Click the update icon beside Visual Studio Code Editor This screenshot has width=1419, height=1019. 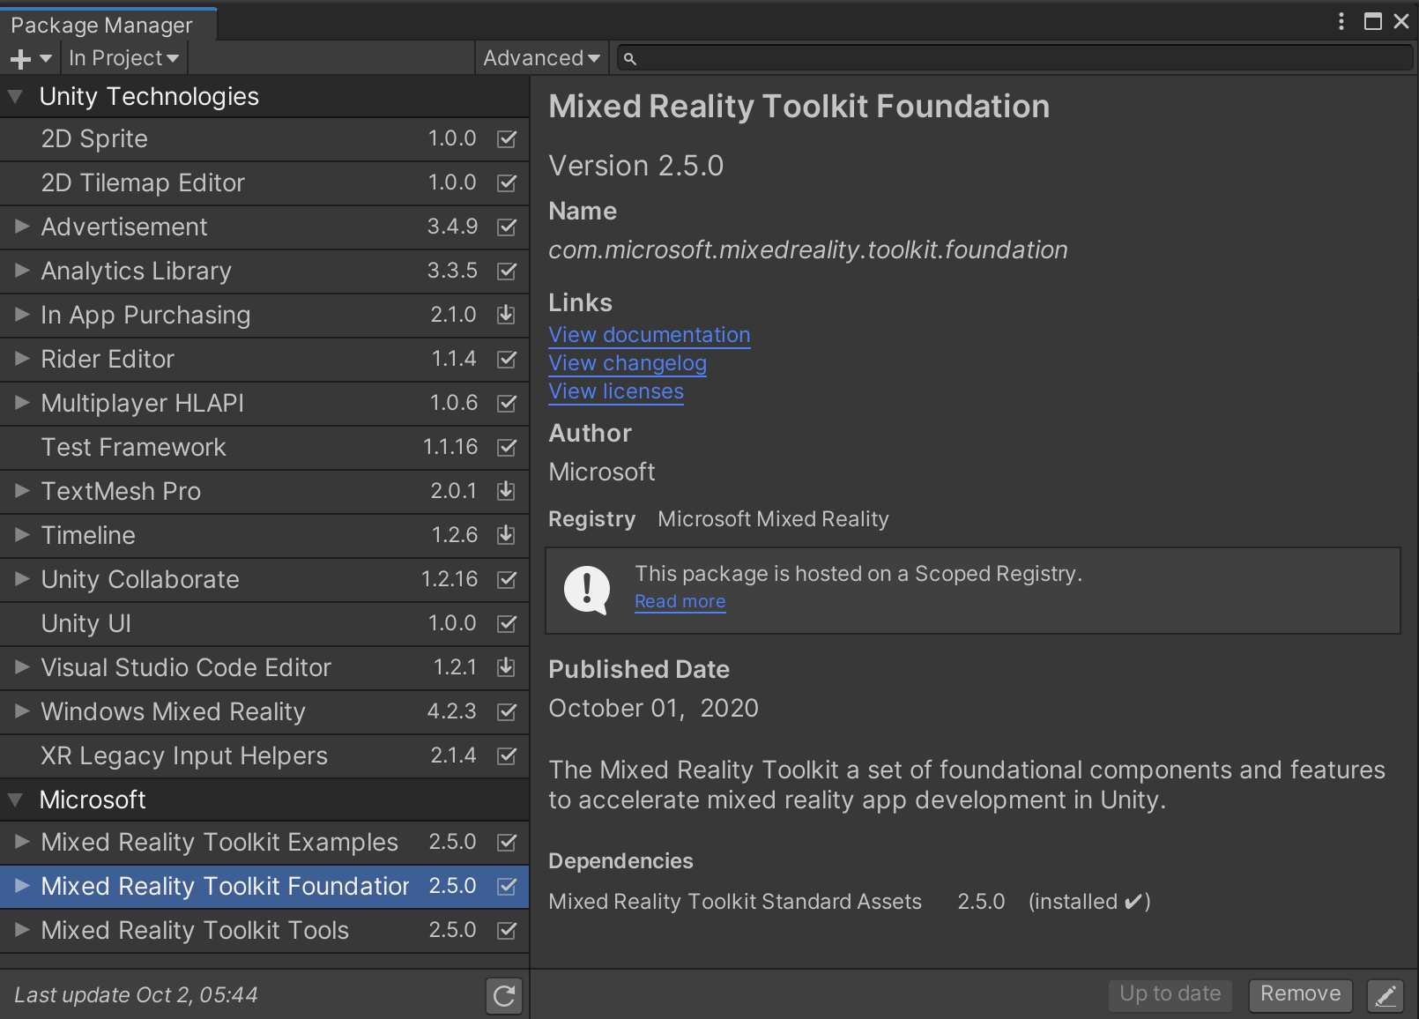click(x=506, y=667)
